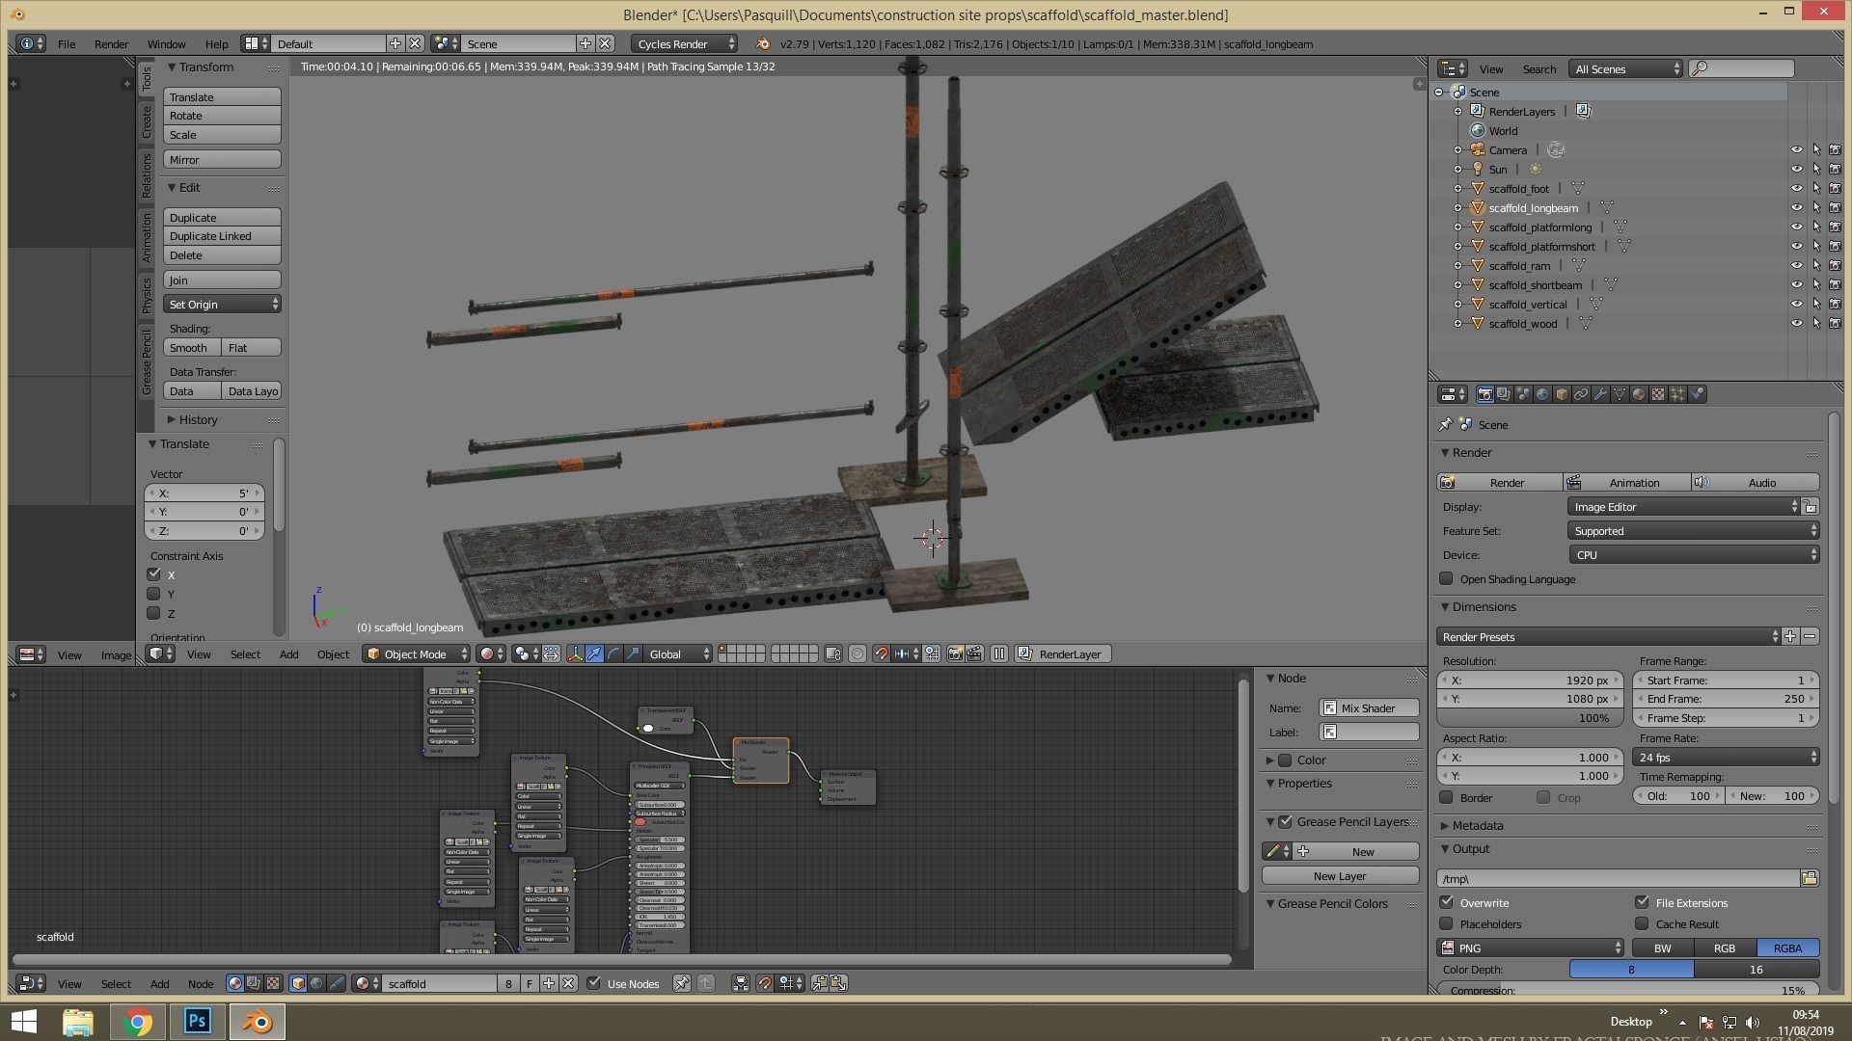Open the Render properties tab (camera icon)
The image size is (1852, 1041).
pos(1484,394)
